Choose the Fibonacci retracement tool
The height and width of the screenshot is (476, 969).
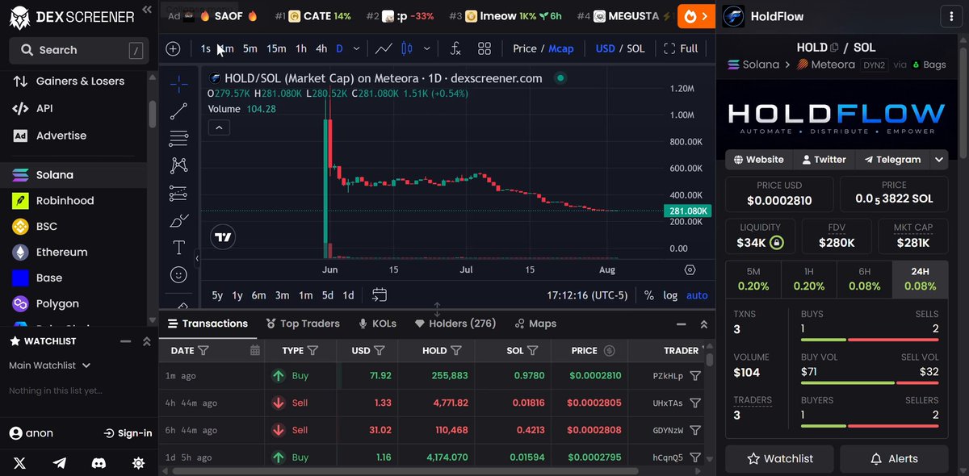[x=178, y=139]
